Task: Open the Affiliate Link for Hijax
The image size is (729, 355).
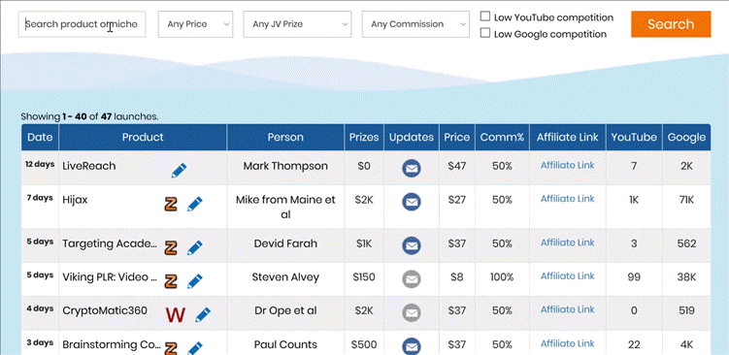Action: point(567,199)
